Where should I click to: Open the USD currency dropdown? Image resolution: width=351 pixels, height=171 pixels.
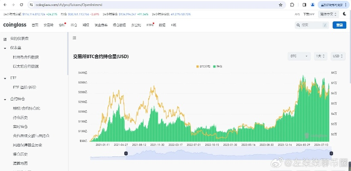pos(338,56)
